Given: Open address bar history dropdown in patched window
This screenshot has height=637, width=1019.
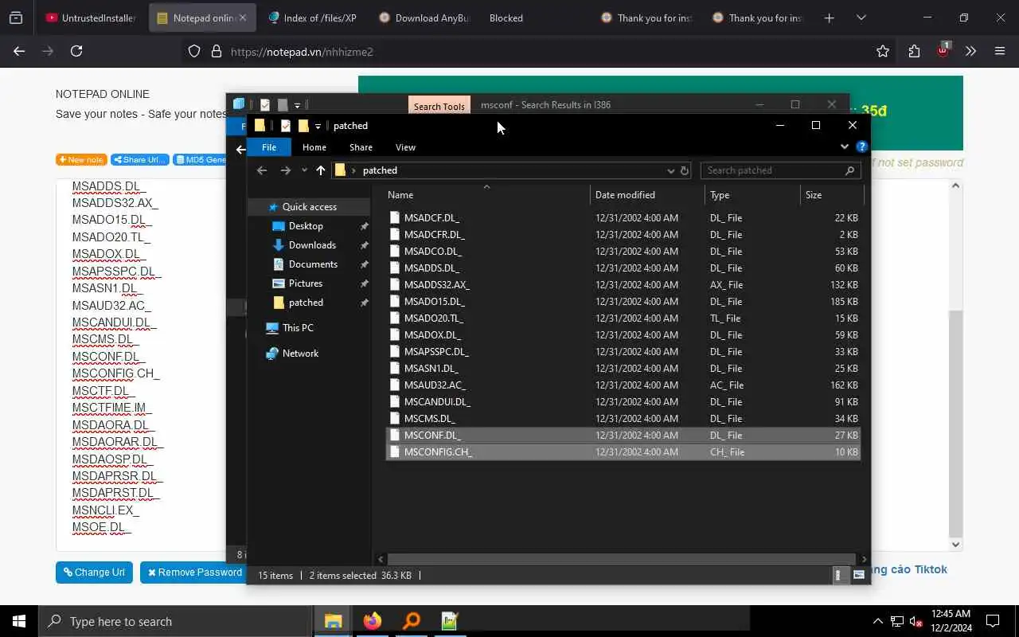Looking at the screenshot, I should [670, 170].
